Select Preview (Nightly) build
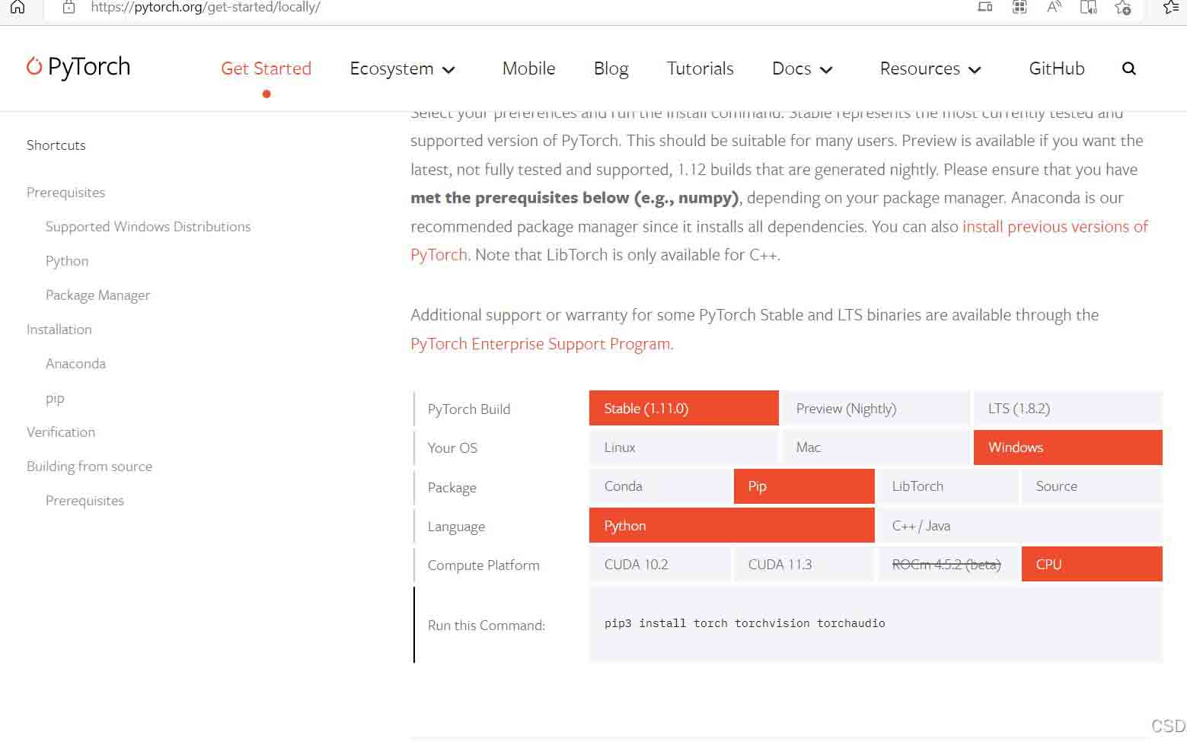 point(876,409)
